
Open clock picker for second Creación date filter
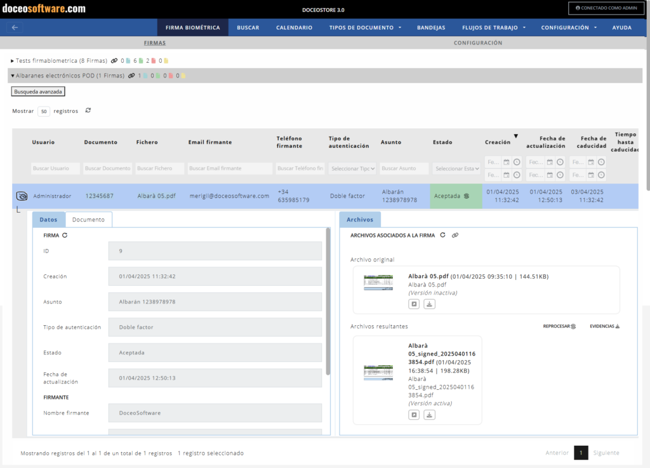click(x=517, y=175)
